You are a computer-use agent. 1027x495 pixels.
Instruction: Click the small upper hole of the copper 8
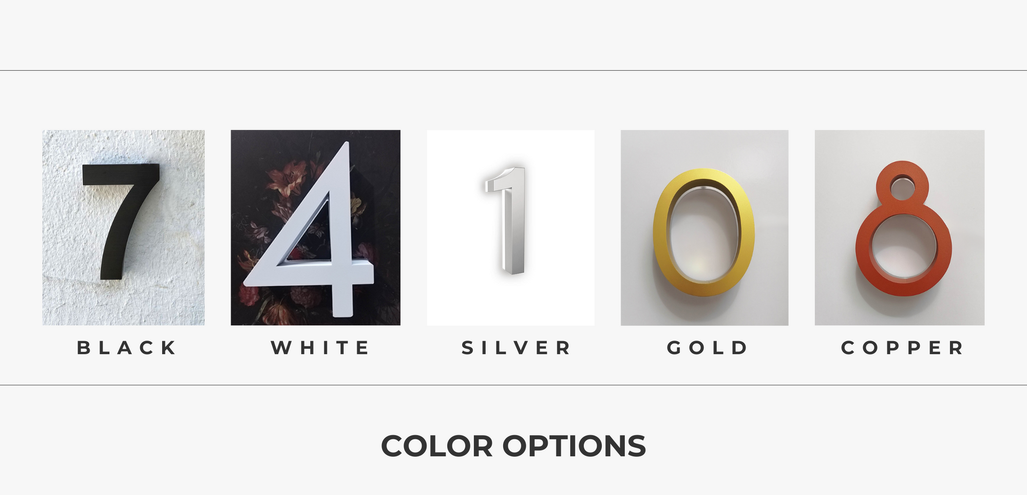point(902,188)
